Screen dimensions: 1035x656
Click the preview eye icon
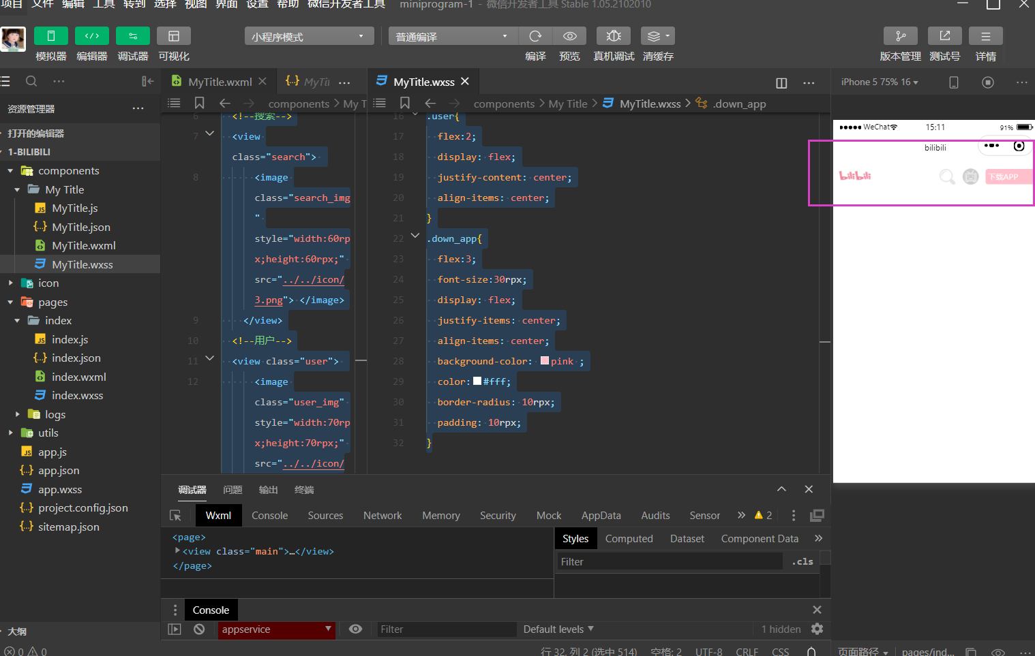click(570, 36)
